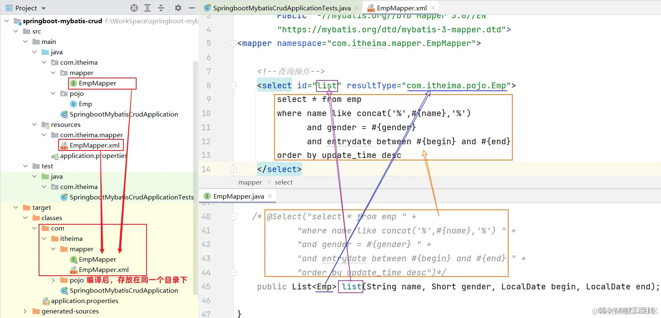
Task: Collapse the main folder
Action: pyautogui.click(x=25, y=41)
